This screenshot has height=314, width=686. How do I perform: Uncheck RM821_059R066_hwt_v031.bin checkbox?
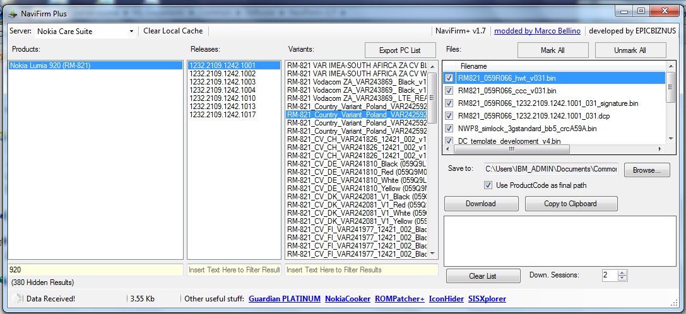click(449, 78)
